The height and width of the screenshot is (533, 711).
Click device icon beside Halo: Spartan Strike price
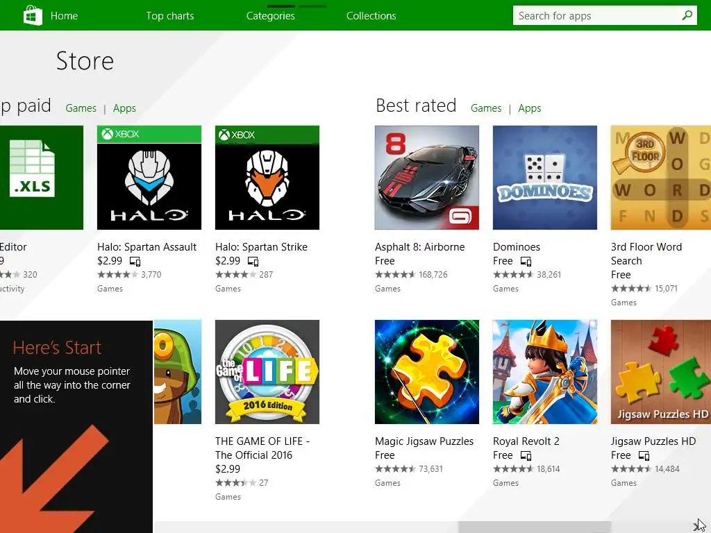(x=253, y=262)
